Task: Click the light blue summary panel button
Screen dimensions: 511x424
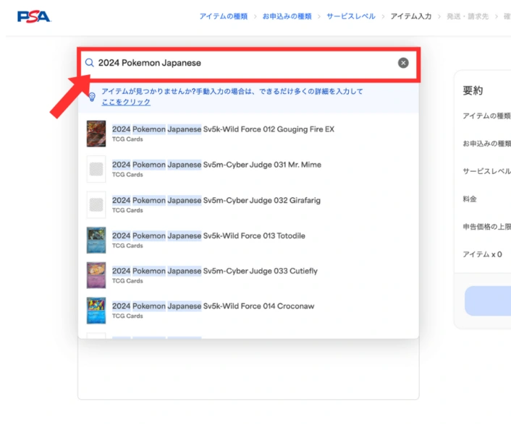Action: (488, 300)
